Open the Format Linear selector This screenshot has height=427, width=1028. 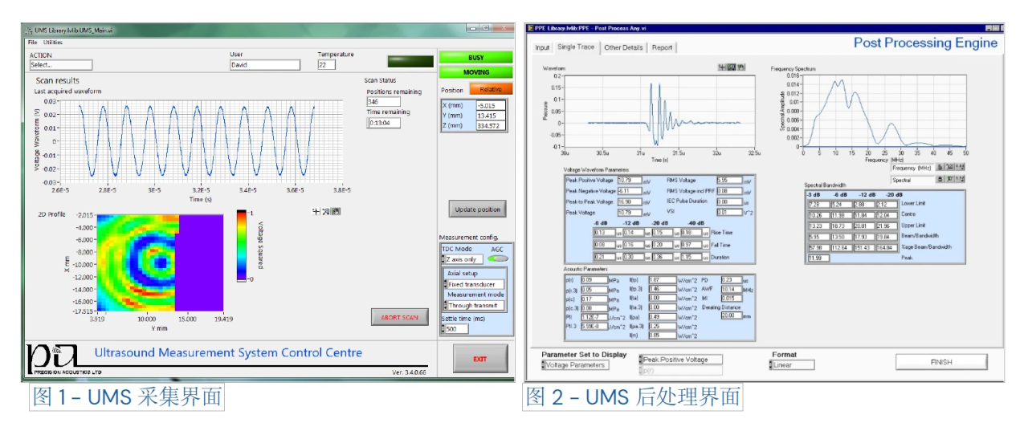point(792,364)
